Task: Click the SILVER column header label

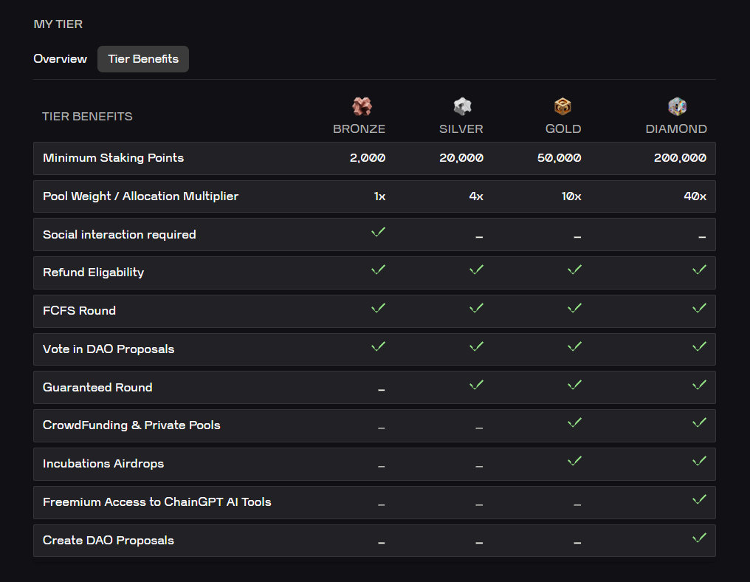Action: pyautogui.click(x=461, y=129)
